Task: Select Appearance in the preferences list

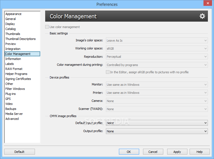Action: (x=13, y=14)
